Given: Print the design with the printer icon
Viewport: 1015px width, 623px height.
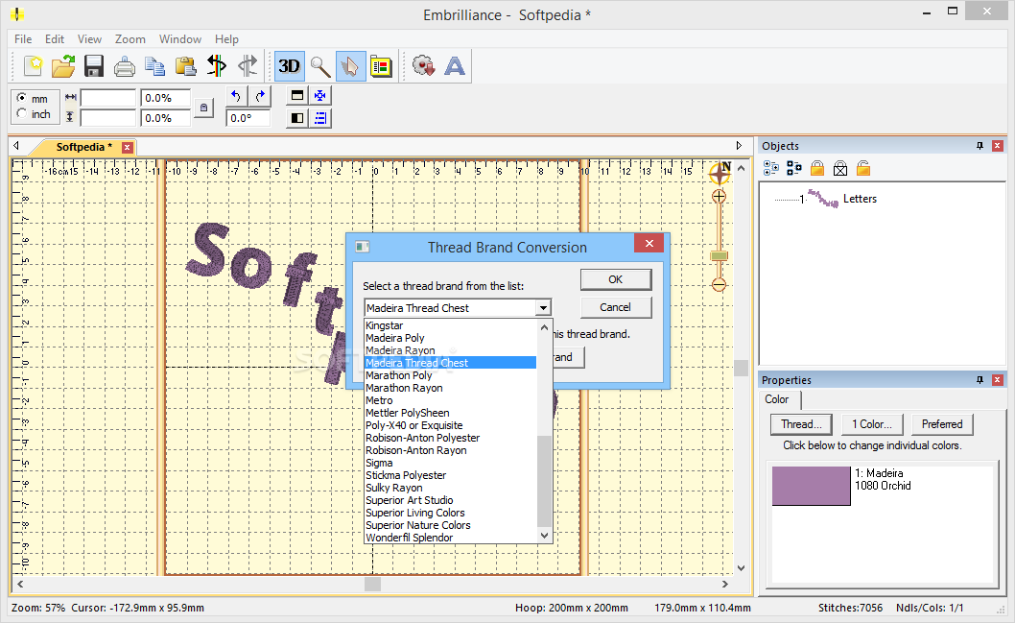Looking at the screenshot, I should pos(125,66).
